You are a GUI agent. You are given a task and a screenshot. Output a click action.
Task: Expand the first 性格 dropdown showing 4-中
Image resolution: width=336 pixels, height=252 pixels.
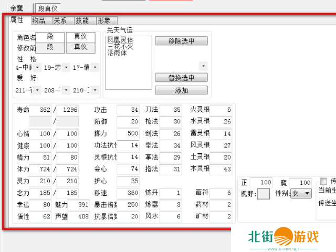27,67
